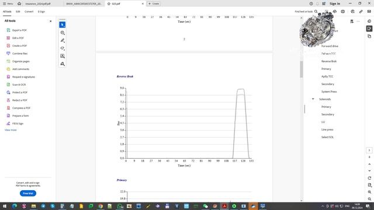The image size is (374, 210).
Task: Click the Free trial button
Action: point(28,193)
